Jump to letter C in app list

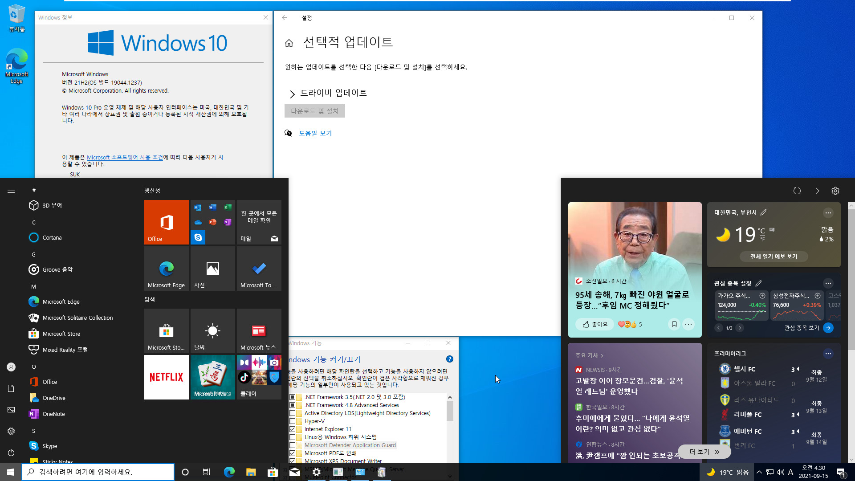click(x=34, y=222)
